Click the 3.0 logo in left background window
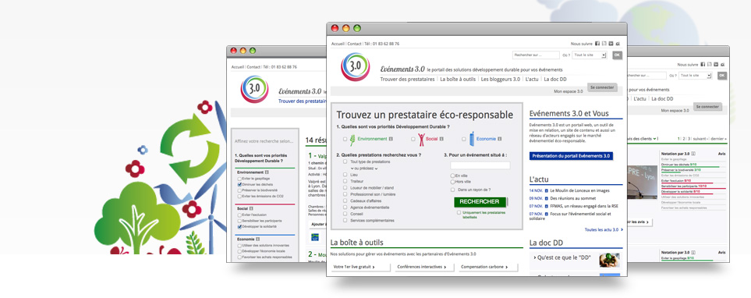 coord(254,89)
